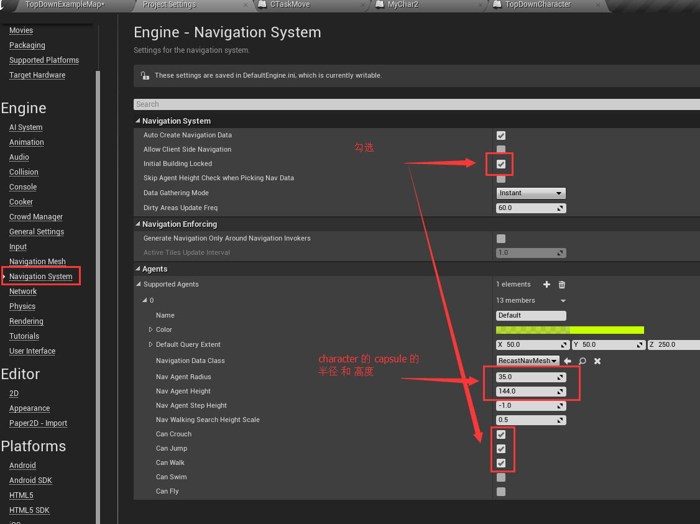Image resolution: width=700 pixels, height=524 pixels.
Task: Open the Crowd Manager settings page
Action: click(36, 217)
